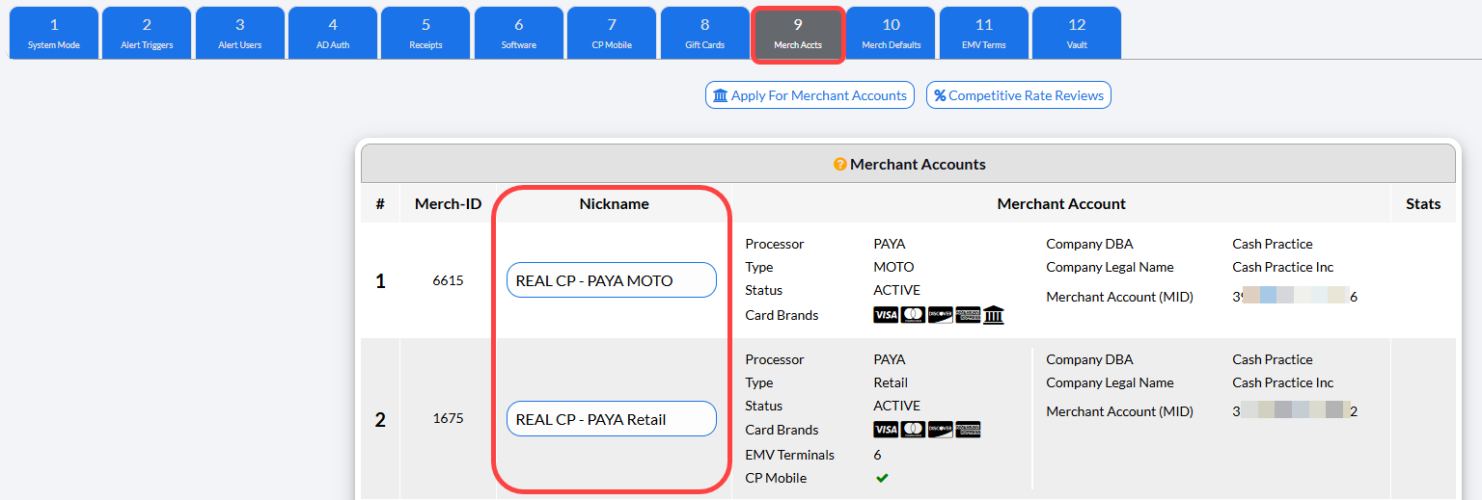Switch to CP Mobile tab
This screenshot has width=1482, height=500.
[x=612, y=33]
